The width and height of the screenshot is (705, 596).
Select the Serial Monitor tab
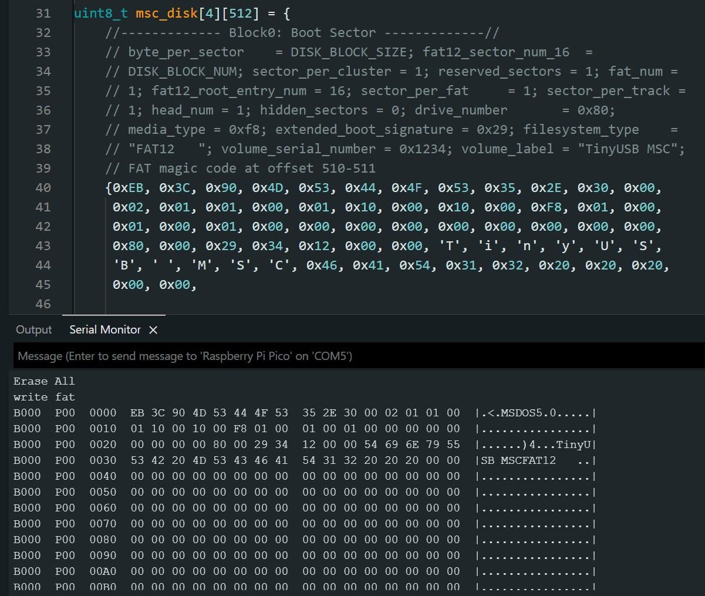105,330
